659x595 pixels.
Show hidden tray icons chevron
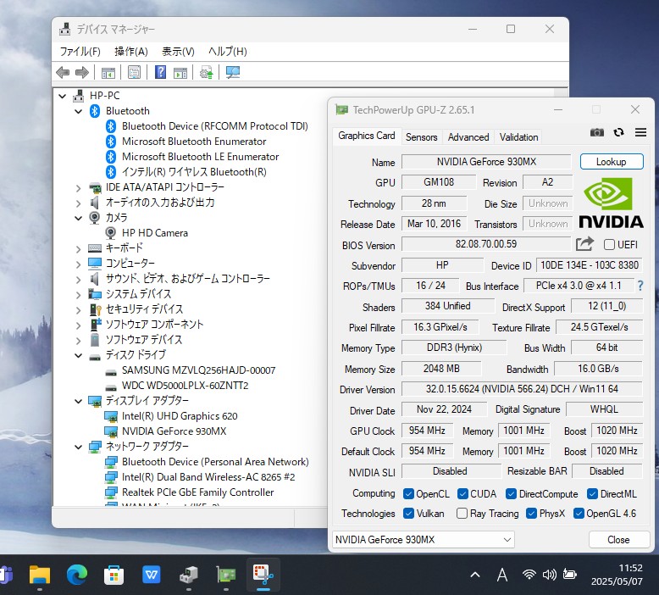tap(475, 575)
